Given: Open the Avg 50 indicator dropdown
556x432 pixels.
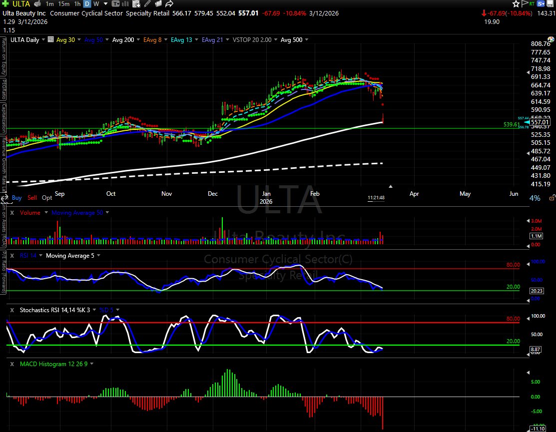Looking at the screenshot, I should tap(107, 39).
